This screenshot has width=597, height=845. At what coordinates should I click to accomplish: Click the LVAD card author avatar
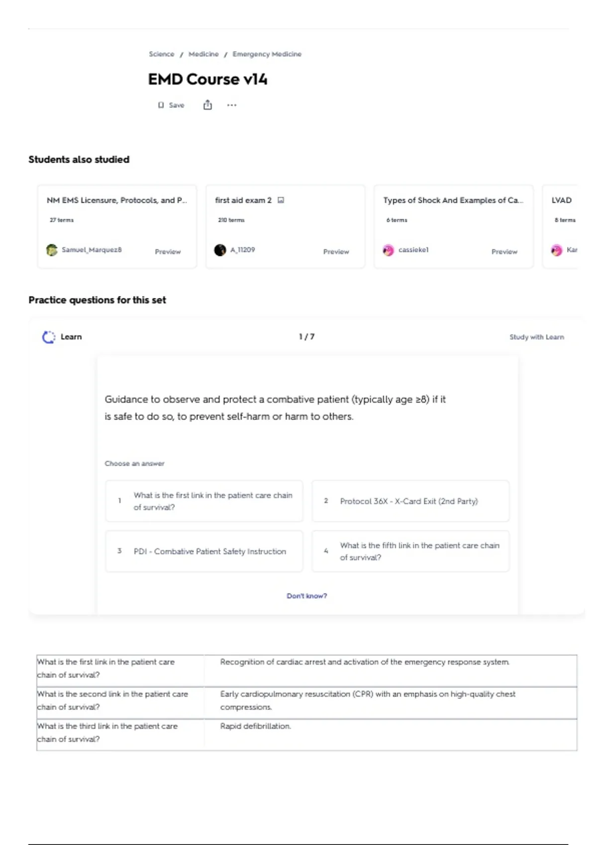click(556, 250)
